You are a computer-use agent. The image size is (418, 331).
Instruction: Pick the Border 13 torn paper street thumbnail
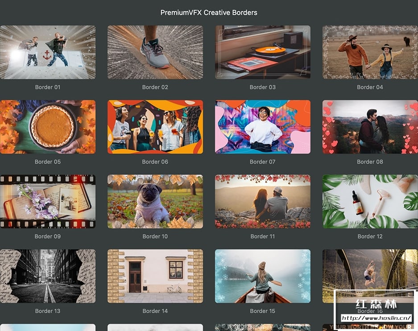point(48,276)
